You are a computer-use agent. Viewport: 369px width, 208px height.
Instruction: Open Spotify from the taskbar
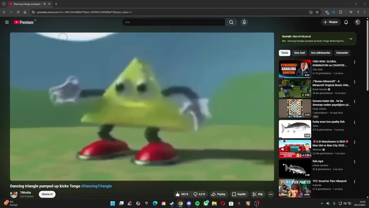click(x=197, y=203)
